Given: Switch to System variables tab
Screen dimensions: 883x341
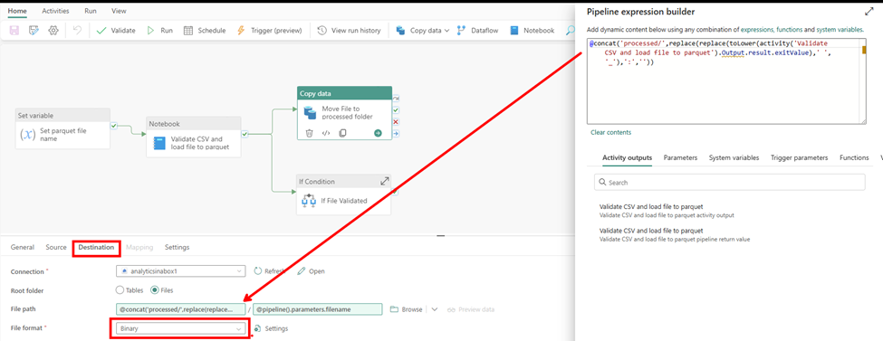Looking at the screenshot, I should click(734, 157).
